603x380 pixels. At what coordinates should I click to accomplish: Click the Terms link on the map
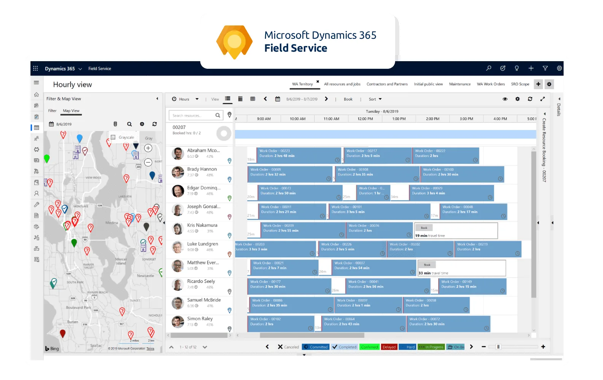click(x=150, y=348)
